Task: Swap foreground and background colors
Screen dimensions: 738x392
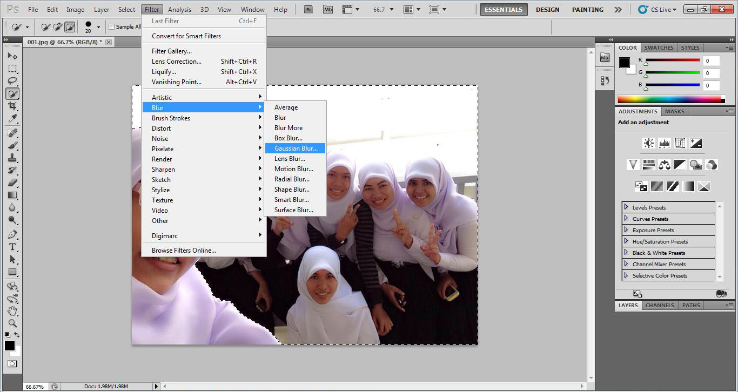Action: pos(17,335)
